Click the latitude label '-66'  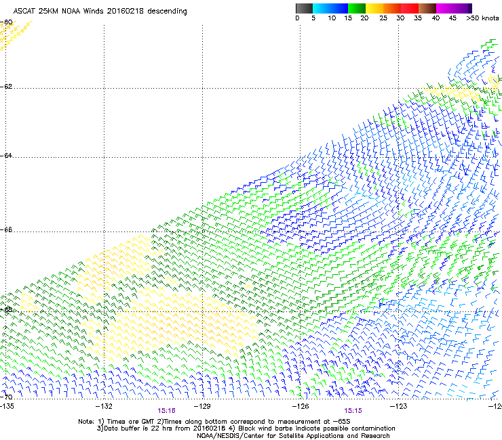tap(6, 230)
